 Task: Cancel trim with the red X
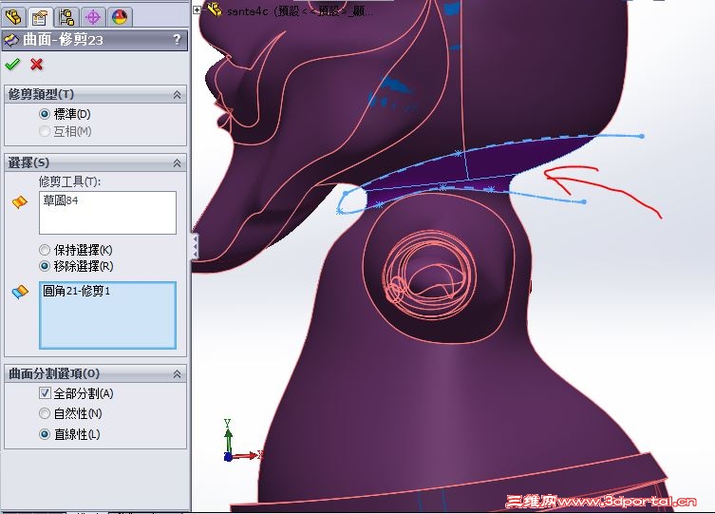[36, 65]
